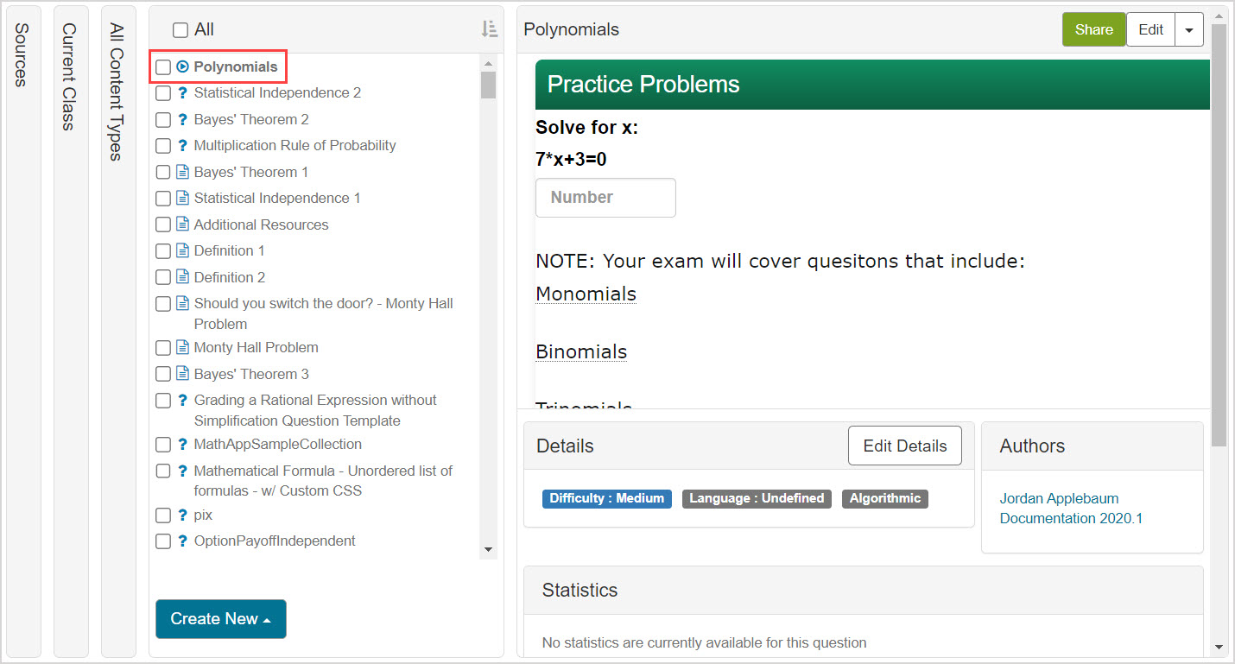The width and height of the screenshot is (1235, 664).
Task: Click the question mark icon beside OptionPayoffIndependent
Action: click(182, 541)
